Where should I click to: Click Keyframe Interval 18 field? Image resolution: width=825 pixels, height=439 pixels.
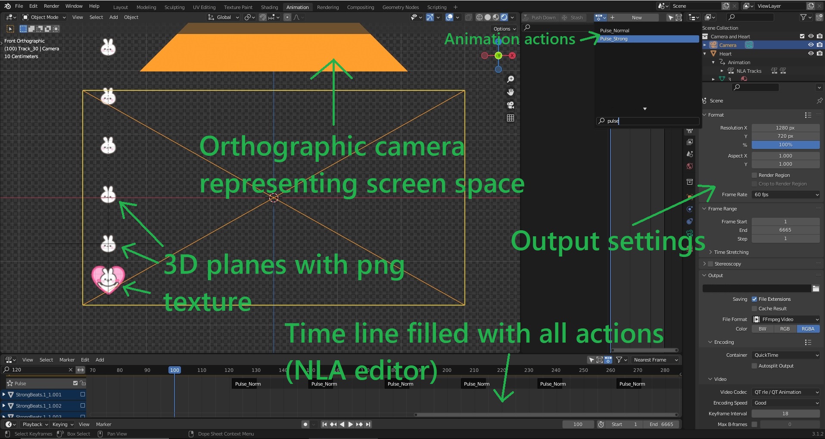785,414
